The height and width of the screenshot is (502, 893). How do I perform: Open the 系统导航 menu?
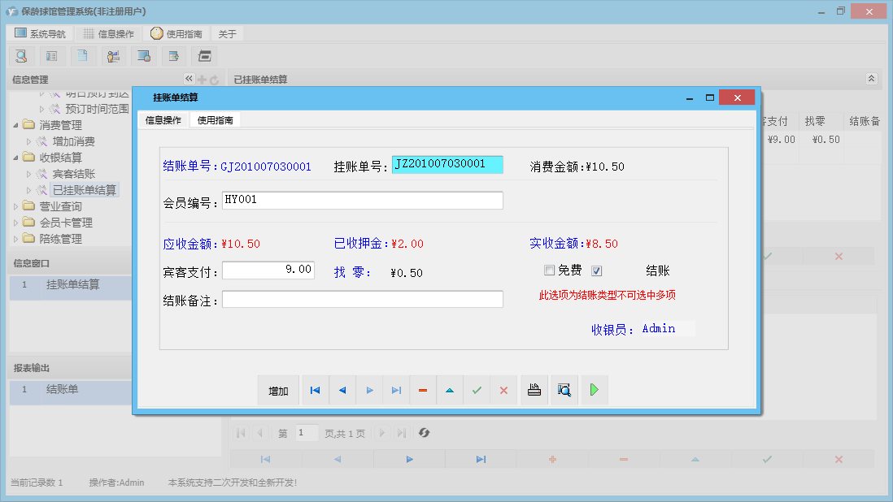tap(44, 33)
